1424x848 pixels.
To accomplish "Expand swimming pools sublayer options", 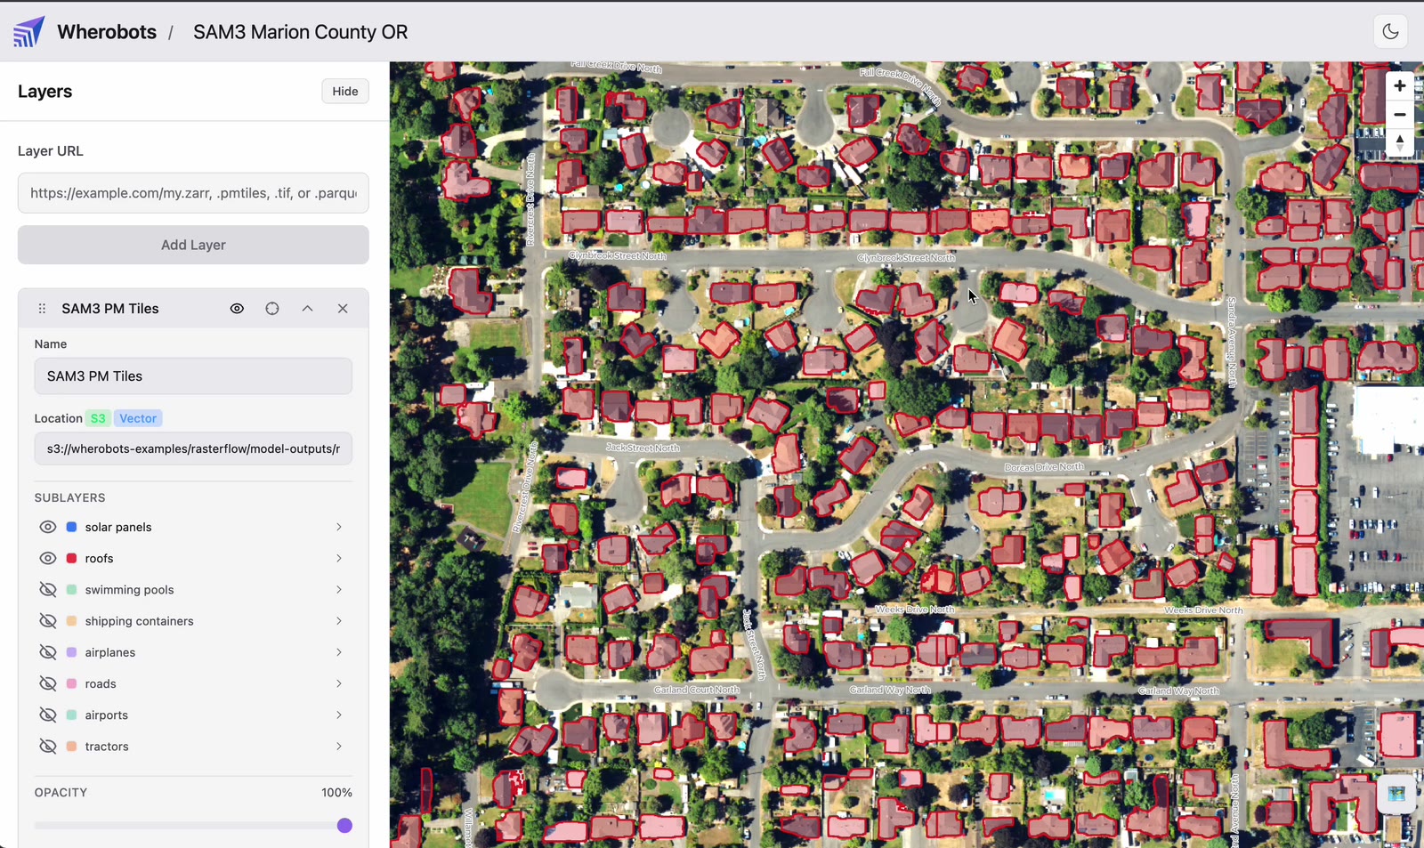I will 339,589.
